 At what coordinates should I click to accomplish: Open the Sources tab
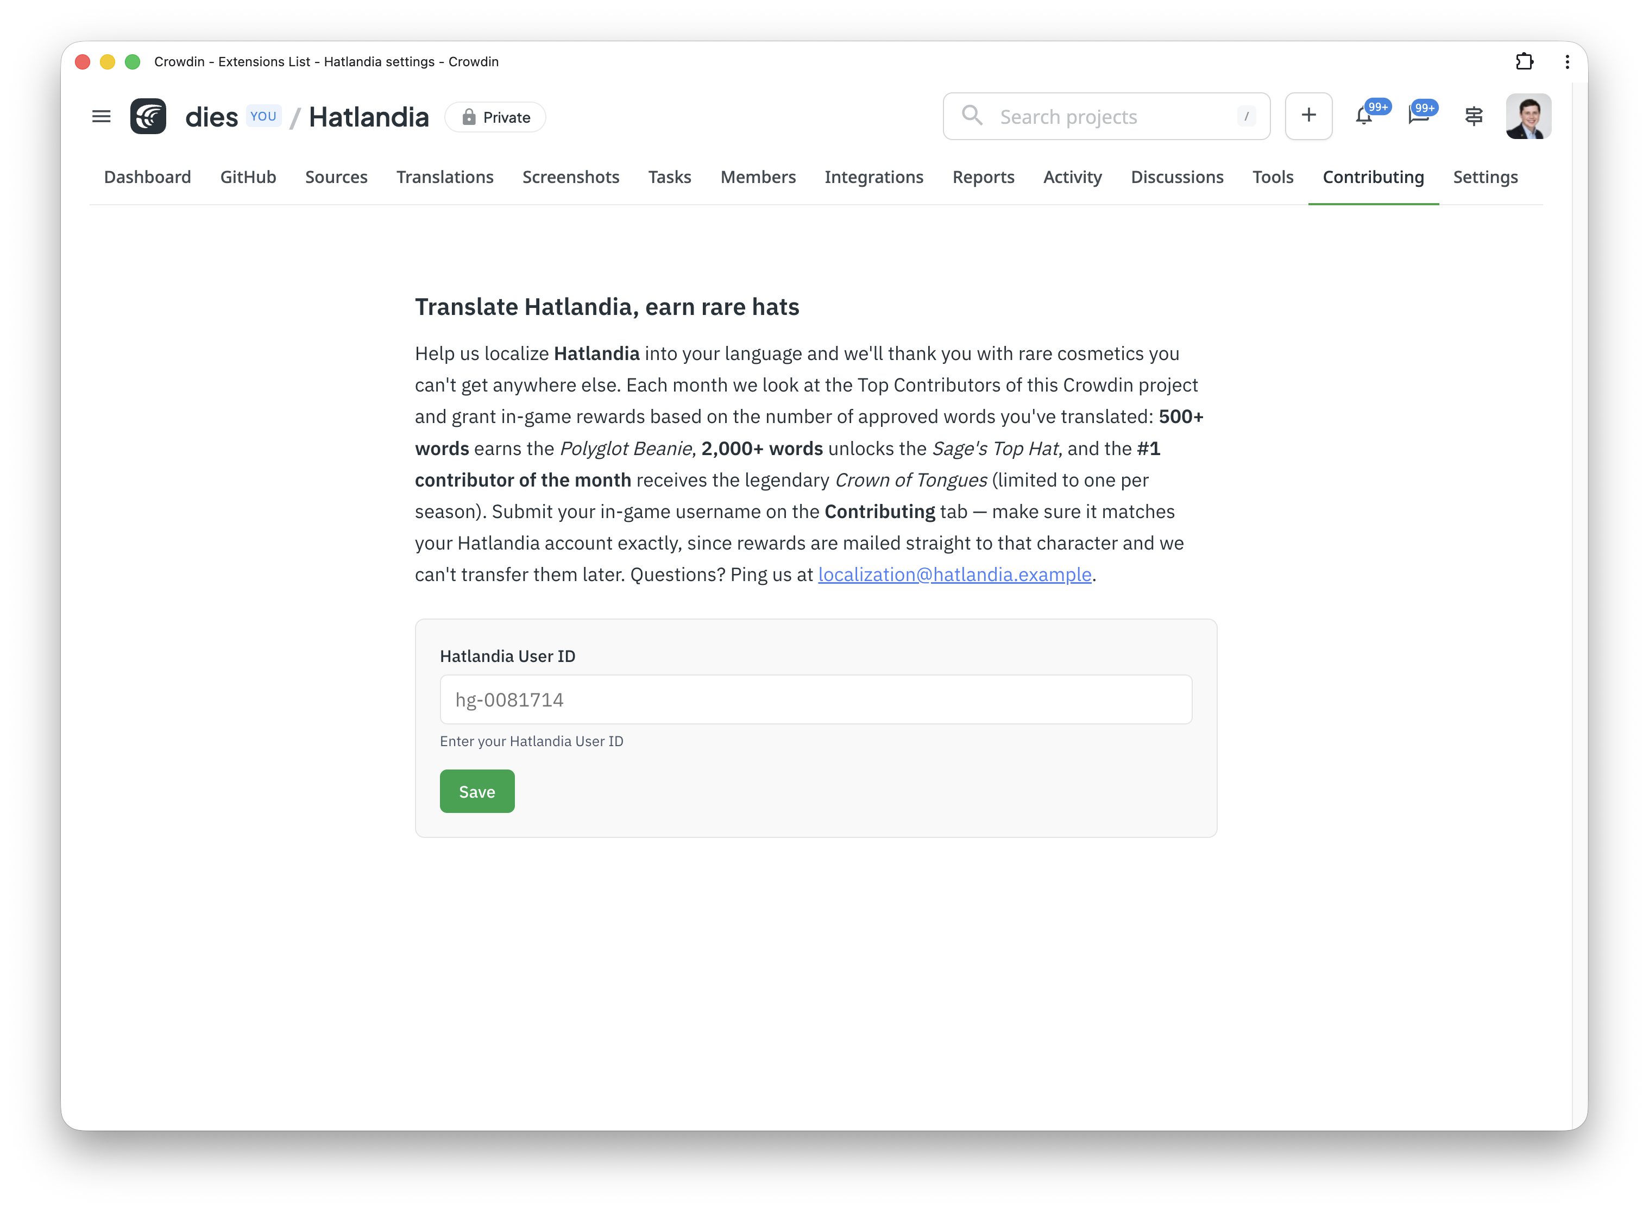click(x=336, y=176)
